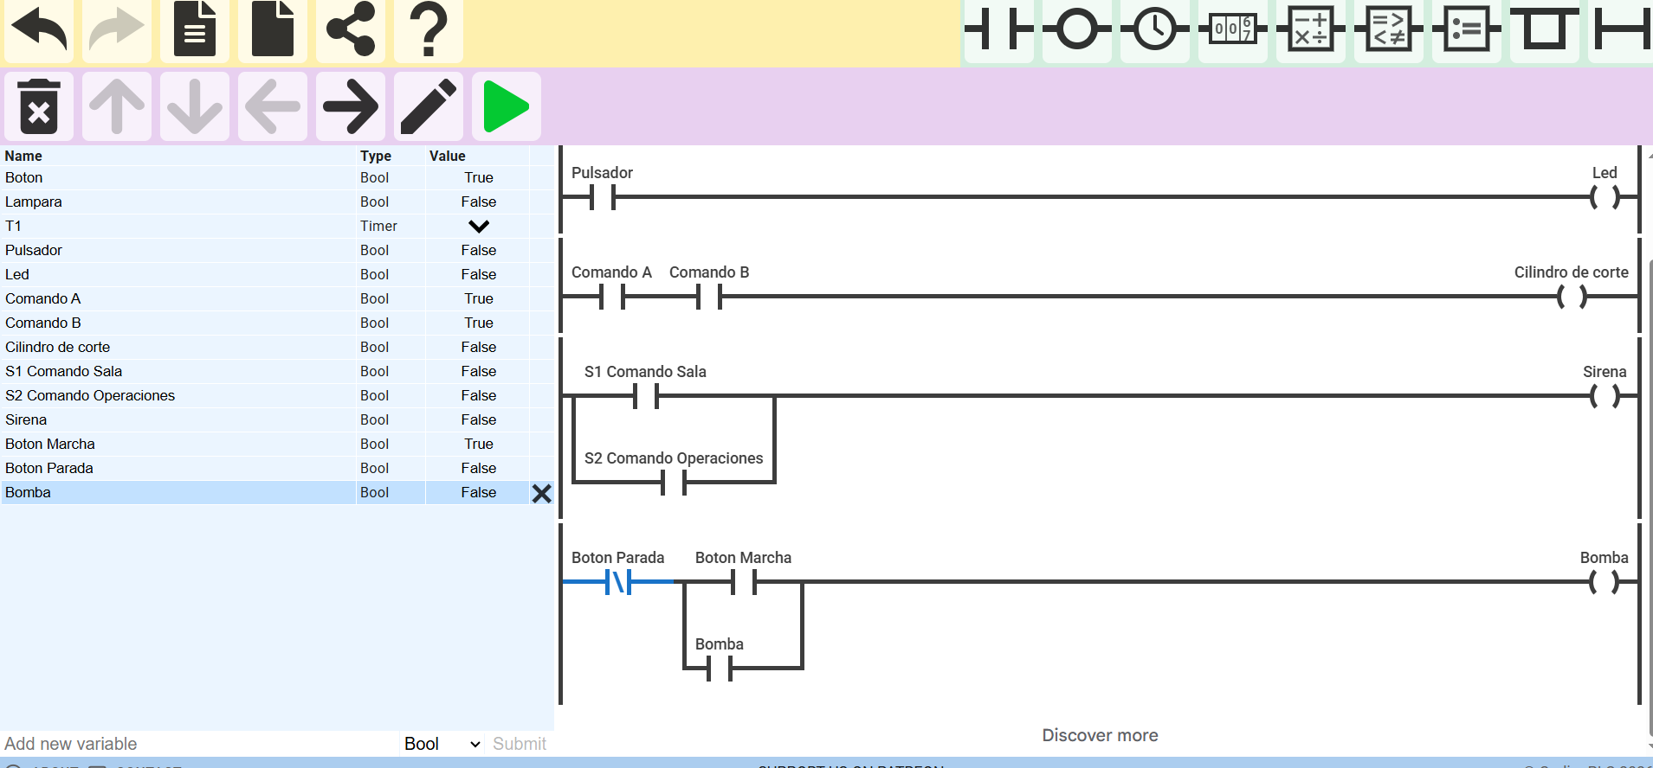
Task: Toggle Boton Marcha value True
Action: [x=479, y=444]
